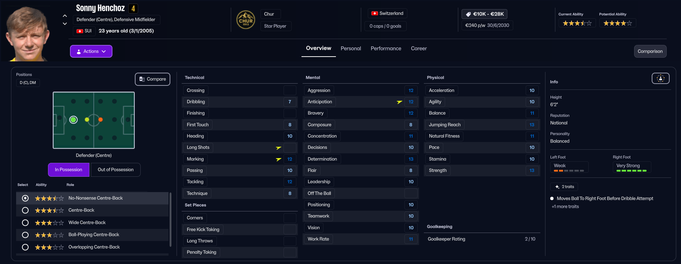Go to next player with down chevron
Screen dimensions: 681x264
(65, 24)
